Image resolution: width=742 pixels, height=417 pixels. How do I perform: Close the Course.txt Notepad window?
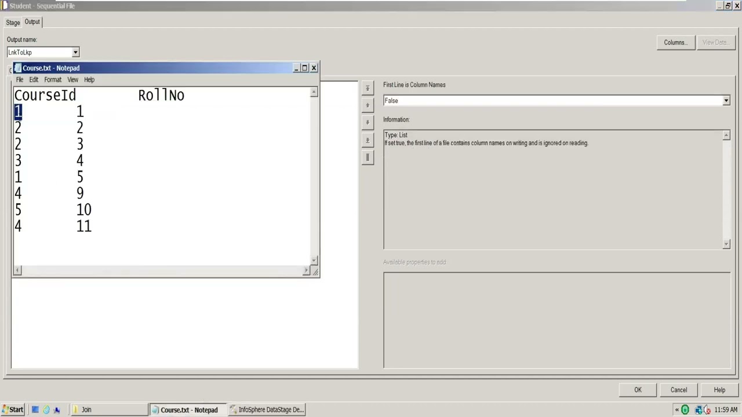(x=314, y=68)
